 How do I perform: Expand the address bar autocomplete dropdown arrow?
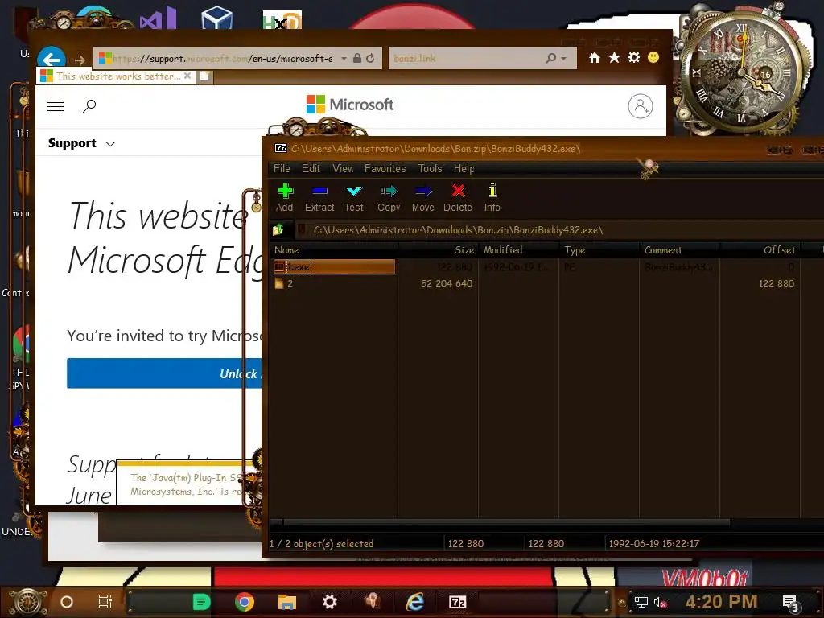click(x=344, y=58)
